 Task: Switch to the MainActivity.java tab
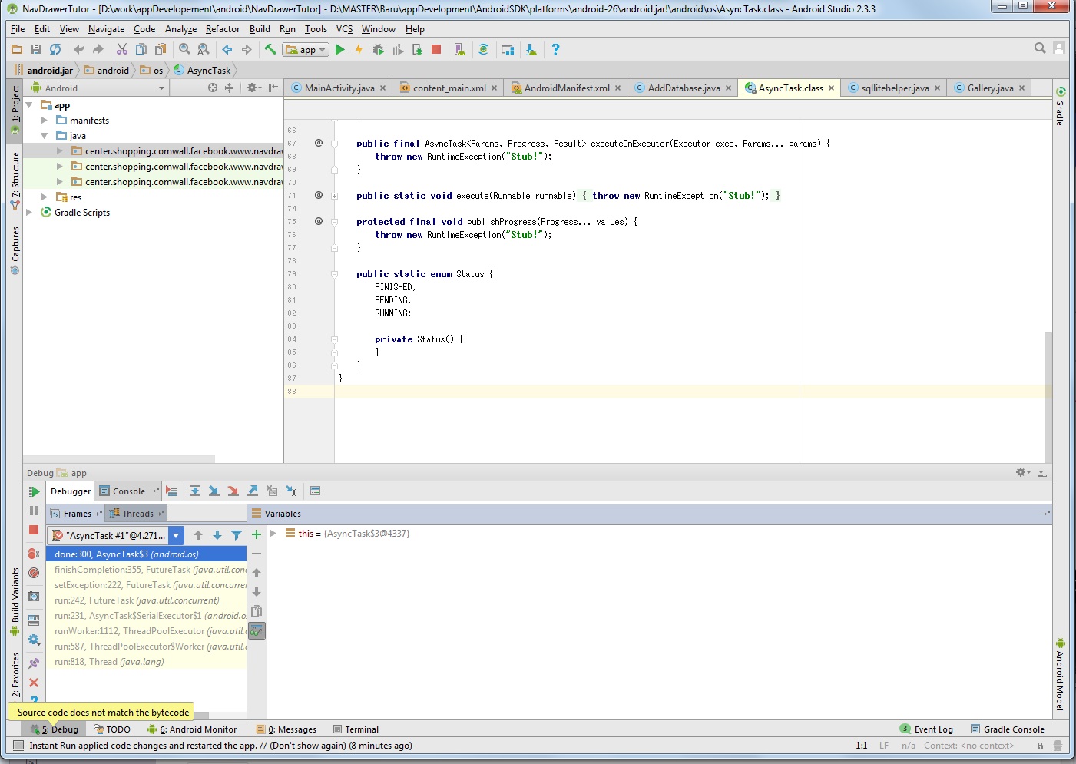click(x=339, y=88)
